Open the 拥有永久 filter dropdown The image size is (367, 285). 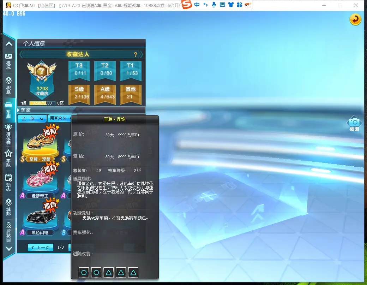(59, 119)
